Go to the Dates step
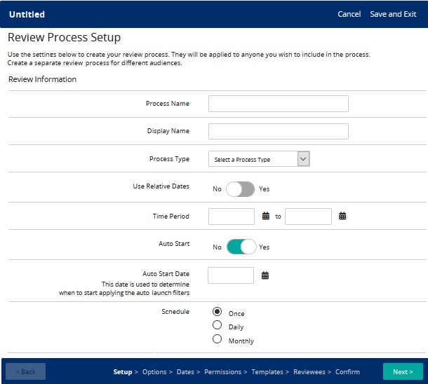 point(185,372)
